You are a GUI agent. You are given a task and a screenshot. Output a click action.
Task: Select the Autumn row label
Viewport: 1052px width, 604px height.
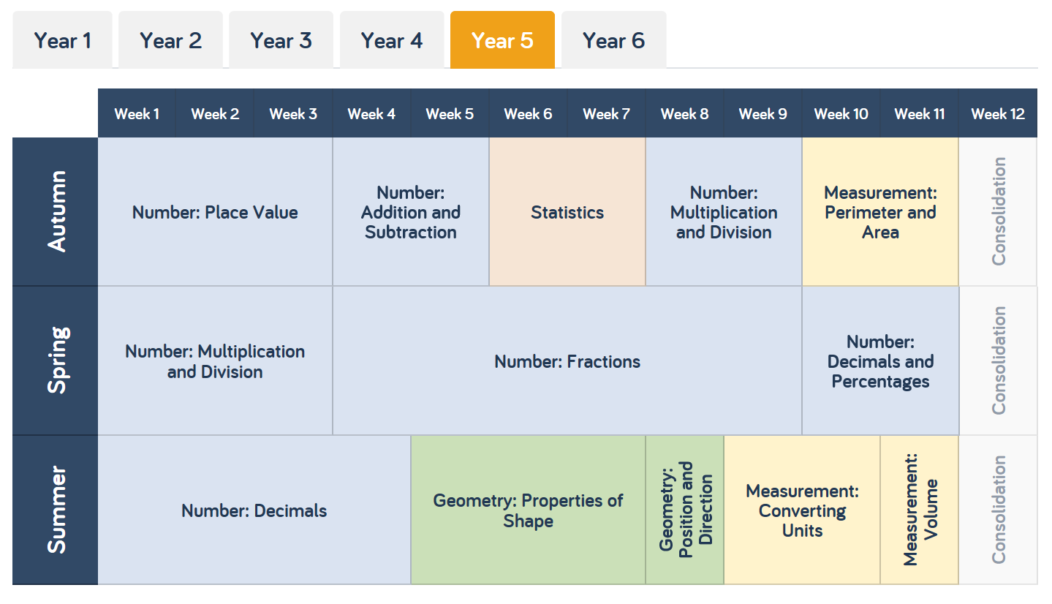pyautogui.click(x=54, y=211)
